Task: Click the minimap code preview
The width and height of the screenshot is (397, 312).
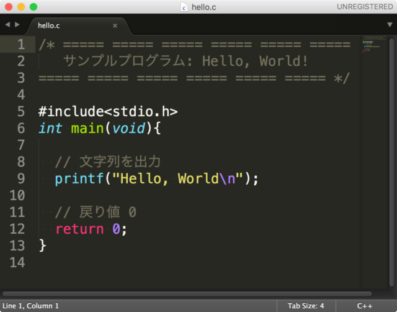Action: [x=375, y=44]
